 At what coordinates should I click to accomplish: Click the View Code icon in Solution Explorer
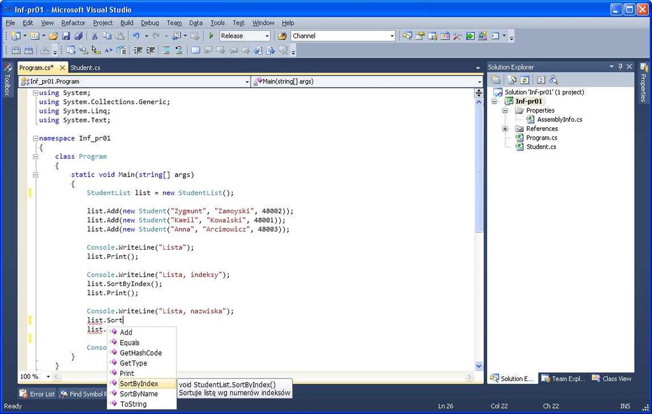541,80
